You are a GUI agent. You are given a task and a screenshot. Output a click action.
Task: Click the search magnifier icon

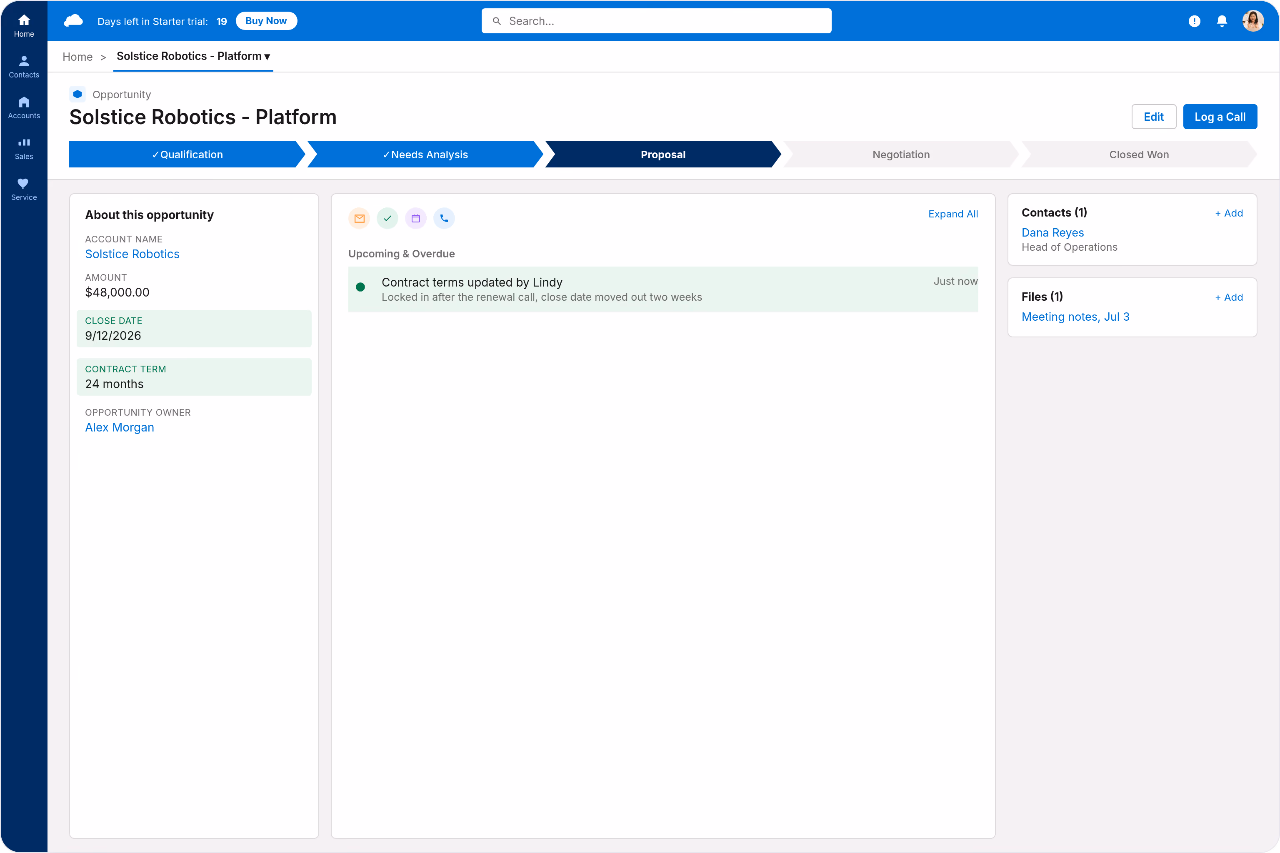[496, 21]
